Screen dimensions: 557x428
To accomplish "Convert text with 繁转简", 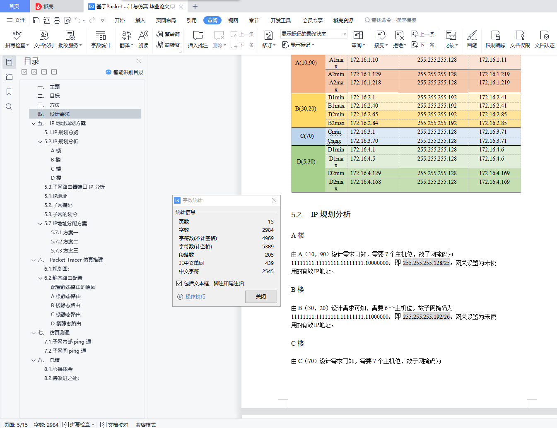I will pyautogui.click(x=168, y=34).
